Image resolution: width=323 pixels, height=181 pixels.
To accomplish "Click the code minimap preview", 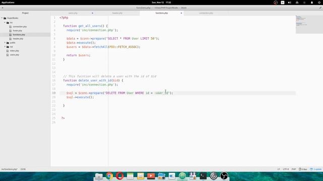I will coord(309,24).
